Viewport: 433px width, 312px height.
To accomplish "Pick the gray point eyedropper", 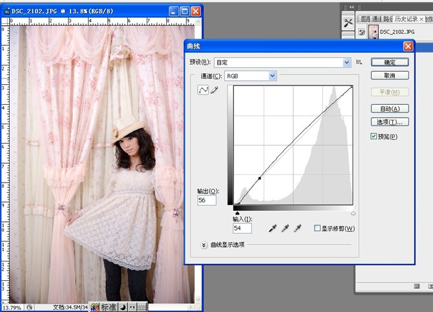I will (285, 228).
